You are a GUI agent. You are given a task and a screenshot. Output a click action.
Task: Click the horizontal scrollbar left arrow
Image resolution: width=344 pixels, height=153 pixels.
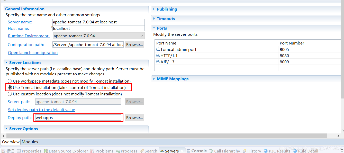click(3, 136)
